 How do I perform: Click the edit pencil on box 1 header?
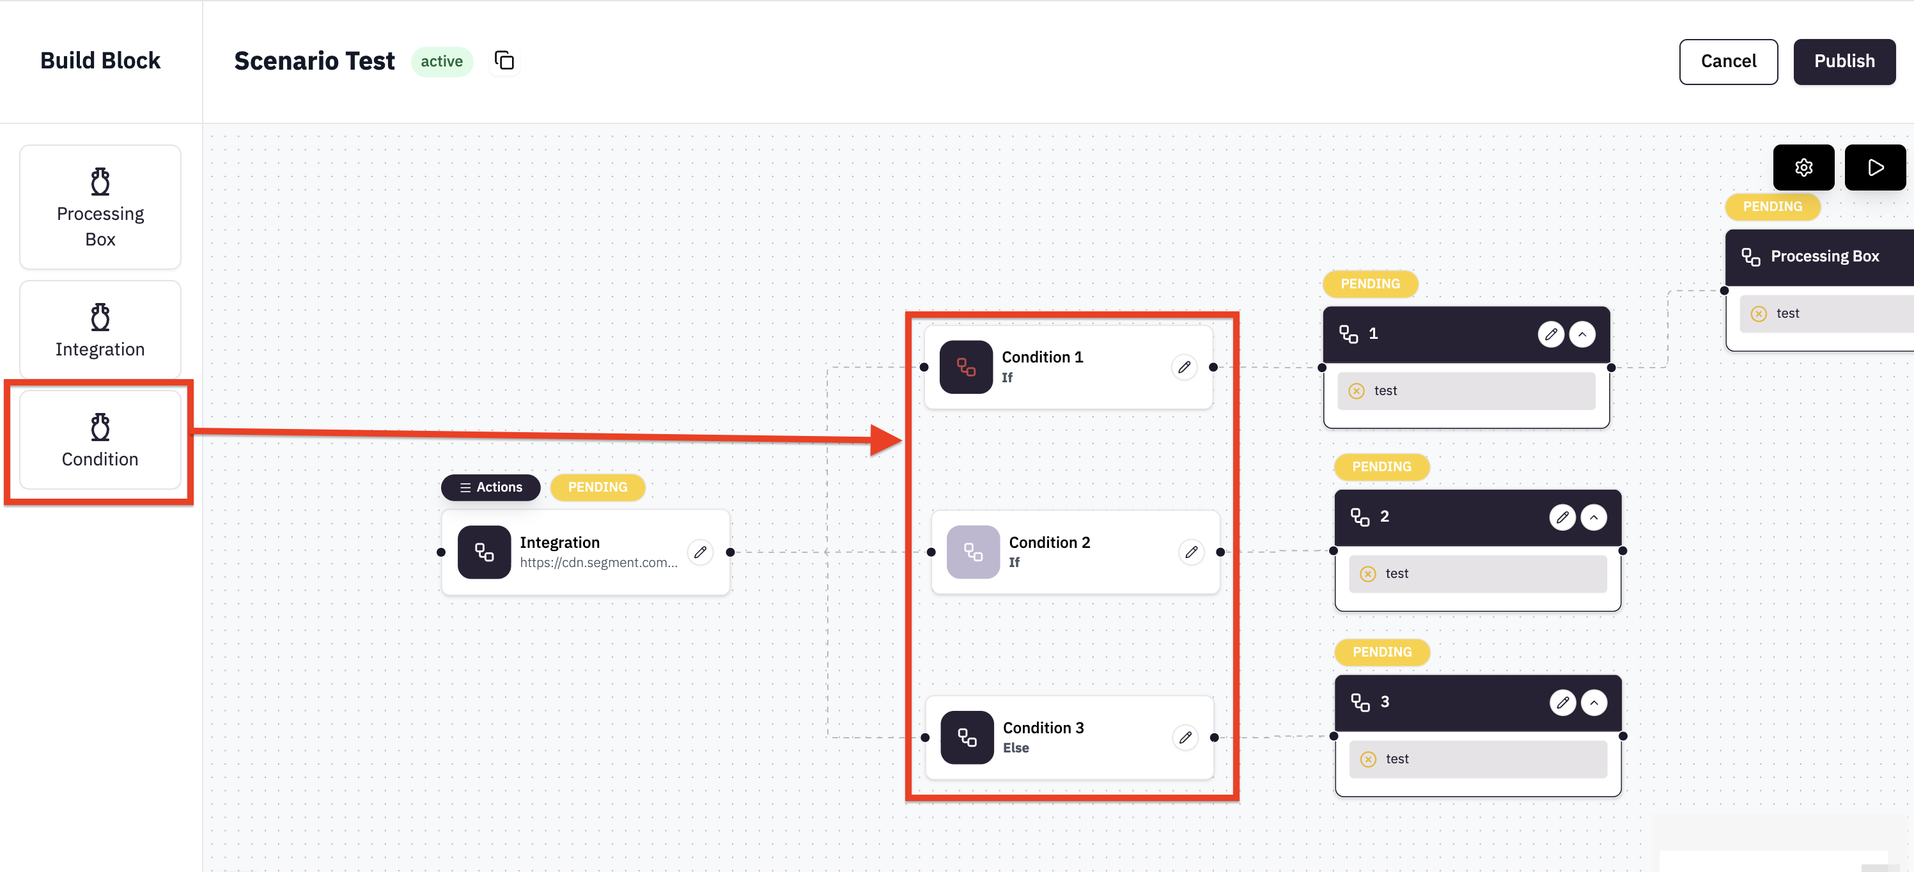point(1551,334)
